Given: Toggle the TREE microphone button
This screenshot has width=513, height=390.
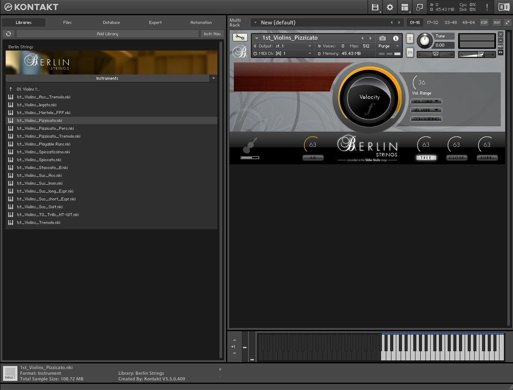Looking at the screenshot, I should (426, 158).
